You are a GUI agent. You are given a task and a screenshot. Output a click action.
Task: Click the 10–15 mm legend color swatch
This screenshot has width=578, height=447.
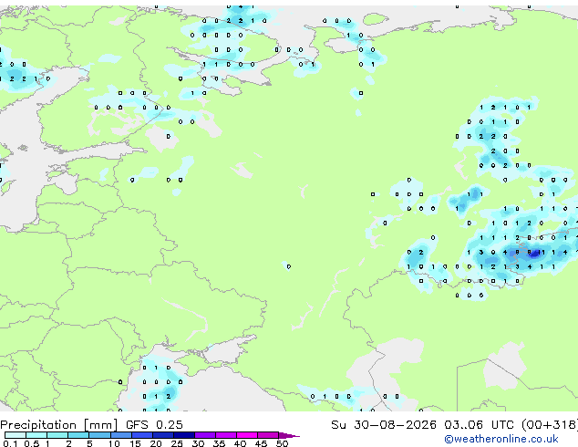[x=121, y=435]
